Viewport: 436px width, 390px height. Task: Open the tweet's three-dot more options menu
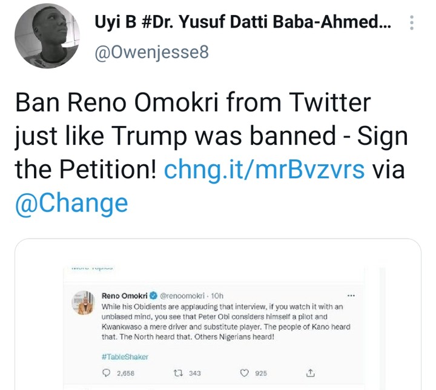[412, 24]
